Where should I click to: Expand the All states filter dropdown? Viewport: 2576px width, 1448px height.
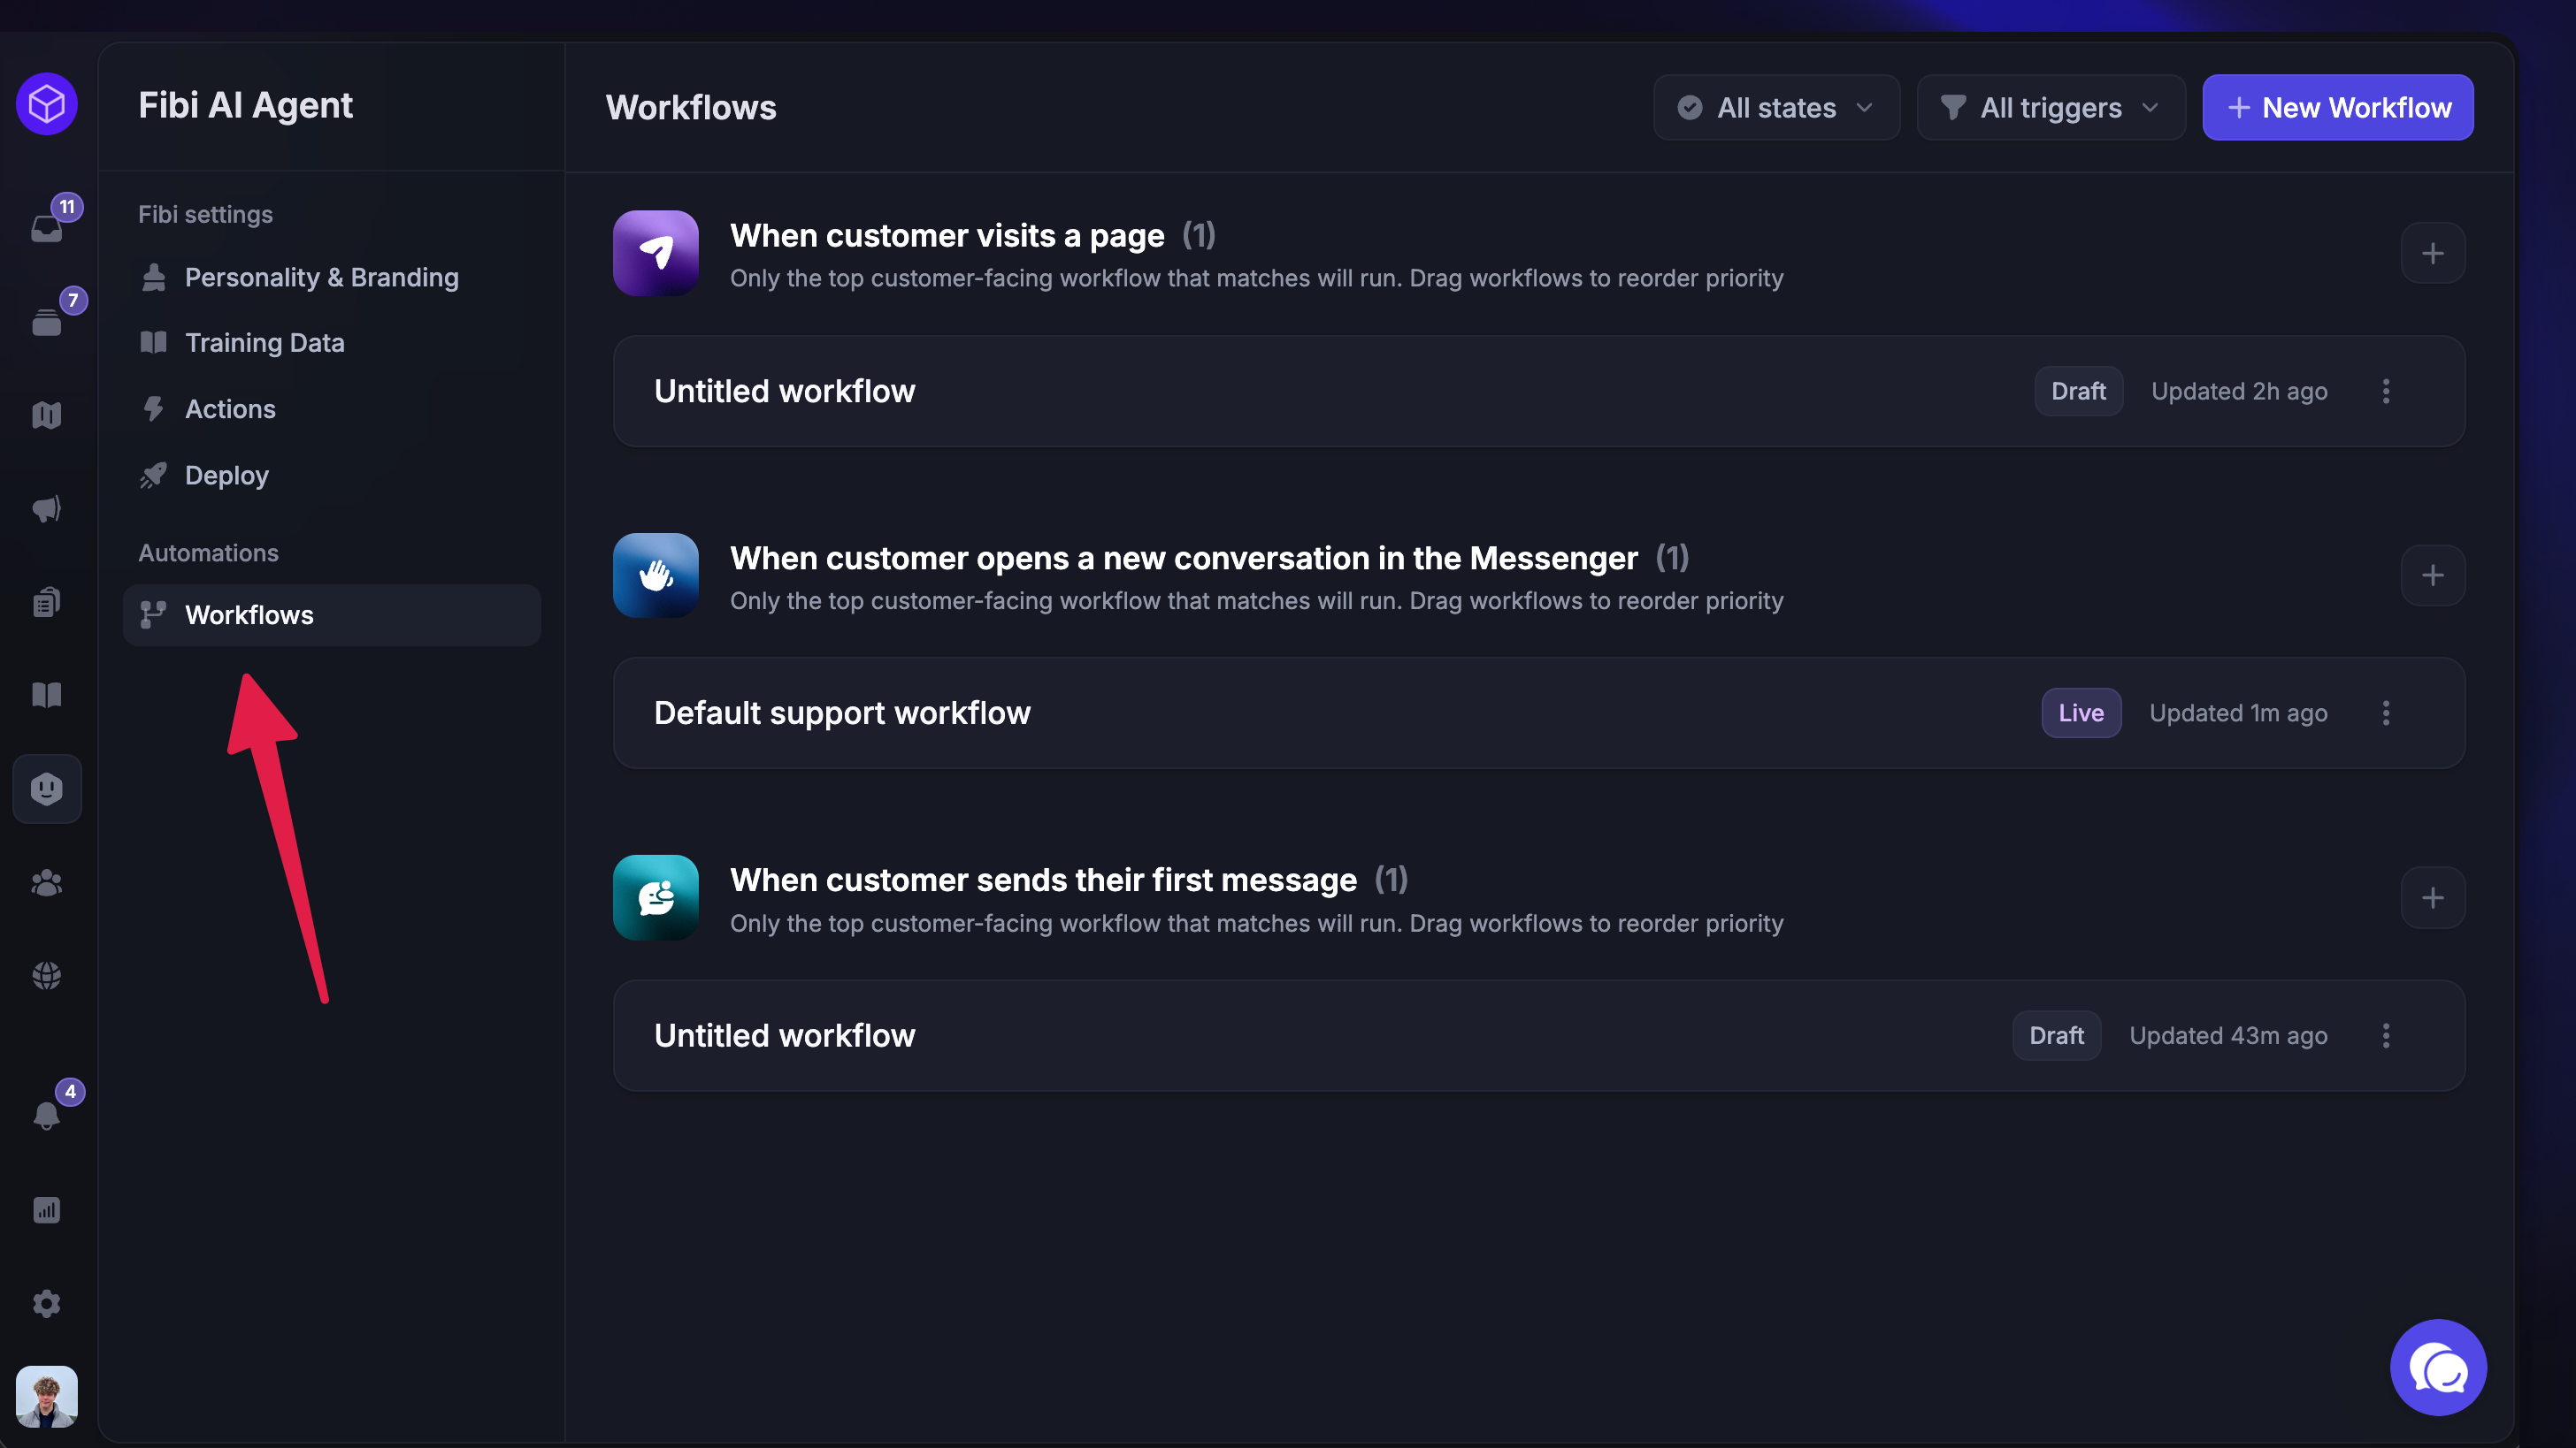[x=1776, y=108]
